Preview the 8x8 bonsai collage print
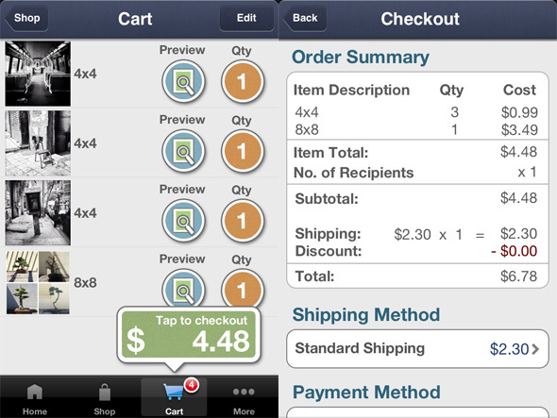This screenshot has height=418, width=557. pos(183,289)
